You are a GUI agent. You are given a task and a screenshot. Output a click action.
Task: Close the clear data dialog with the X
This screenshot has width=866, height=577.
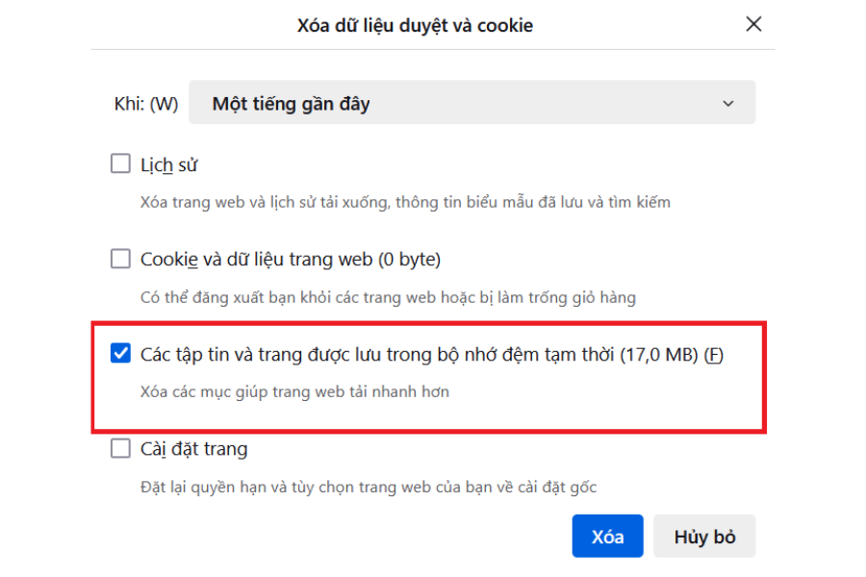[753, 24]
